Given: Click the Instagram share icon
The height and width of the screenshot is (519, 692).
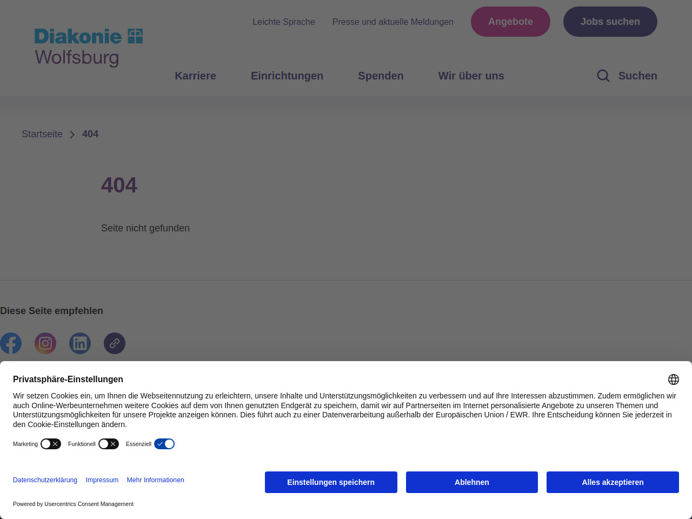Looking at the screenshot, I should pyautogui.click(x=45, y=343).
